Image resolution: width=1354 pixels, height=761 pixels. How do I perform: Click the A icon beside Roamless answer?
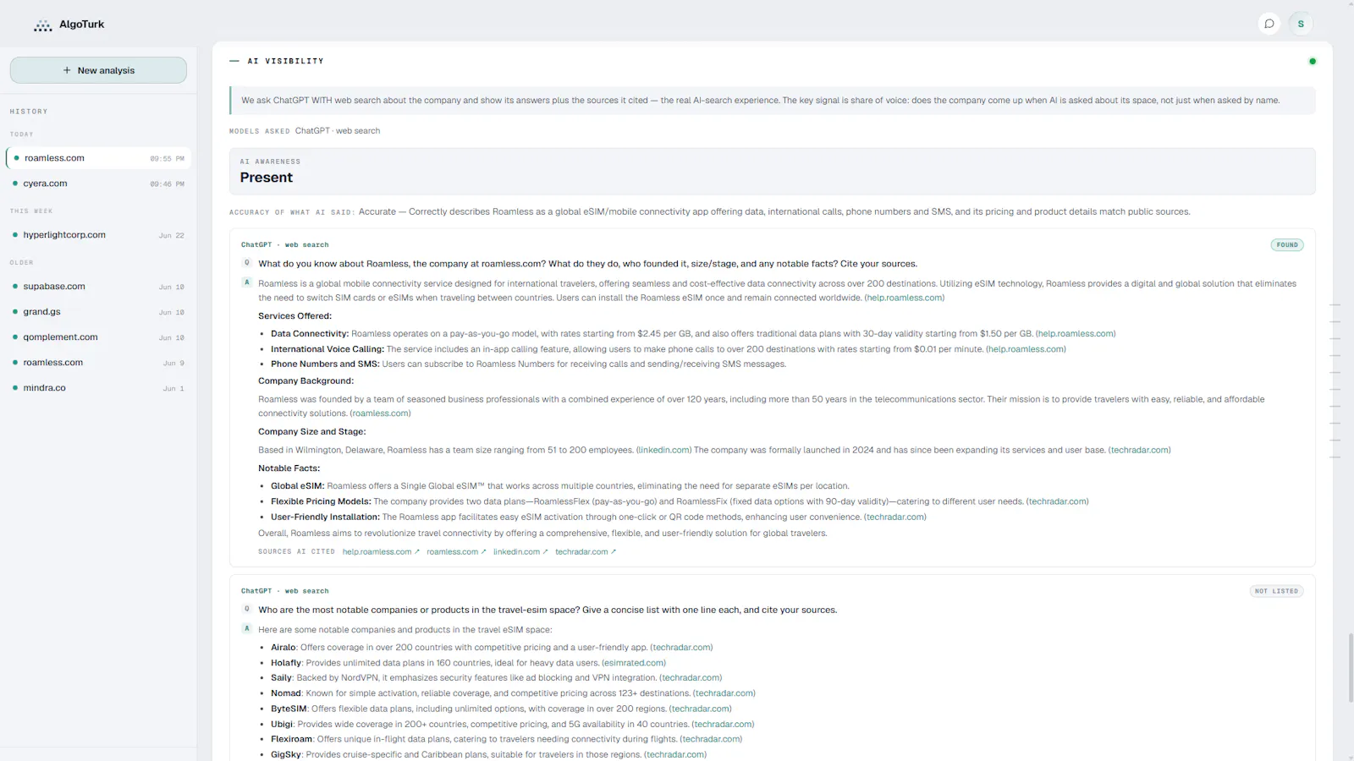tap(247, 282)
